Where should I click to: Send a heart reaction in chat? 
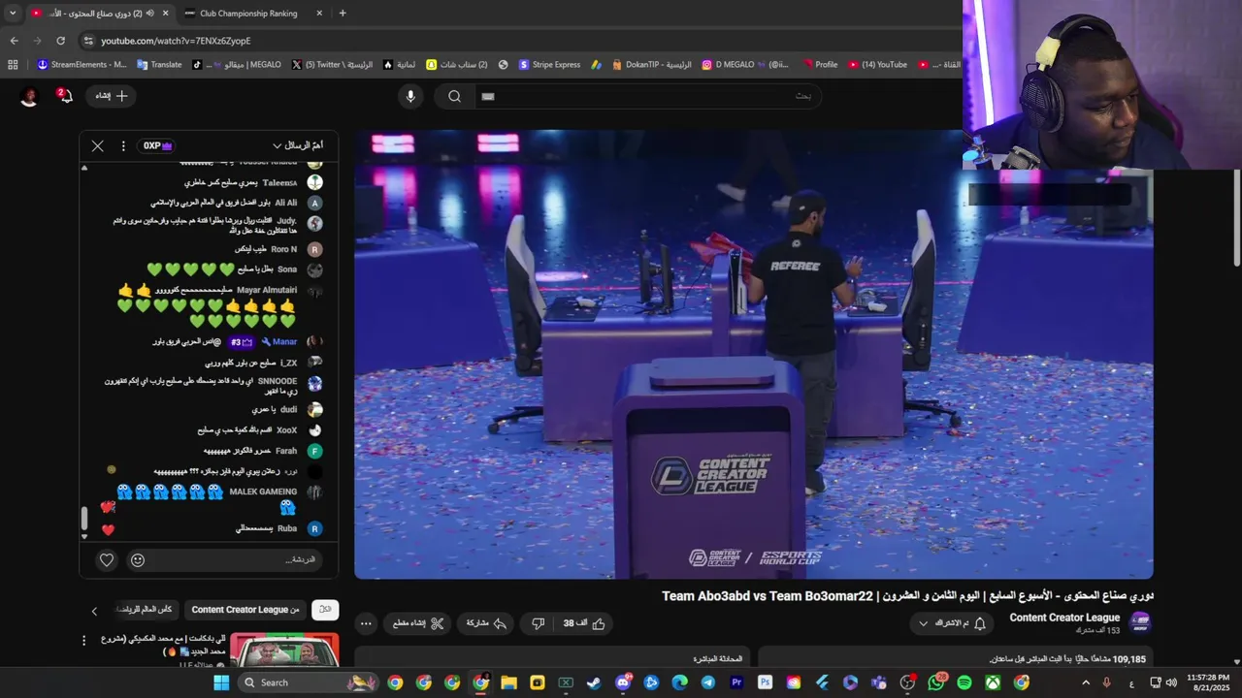pyautogui.click(x=107, y=559)
